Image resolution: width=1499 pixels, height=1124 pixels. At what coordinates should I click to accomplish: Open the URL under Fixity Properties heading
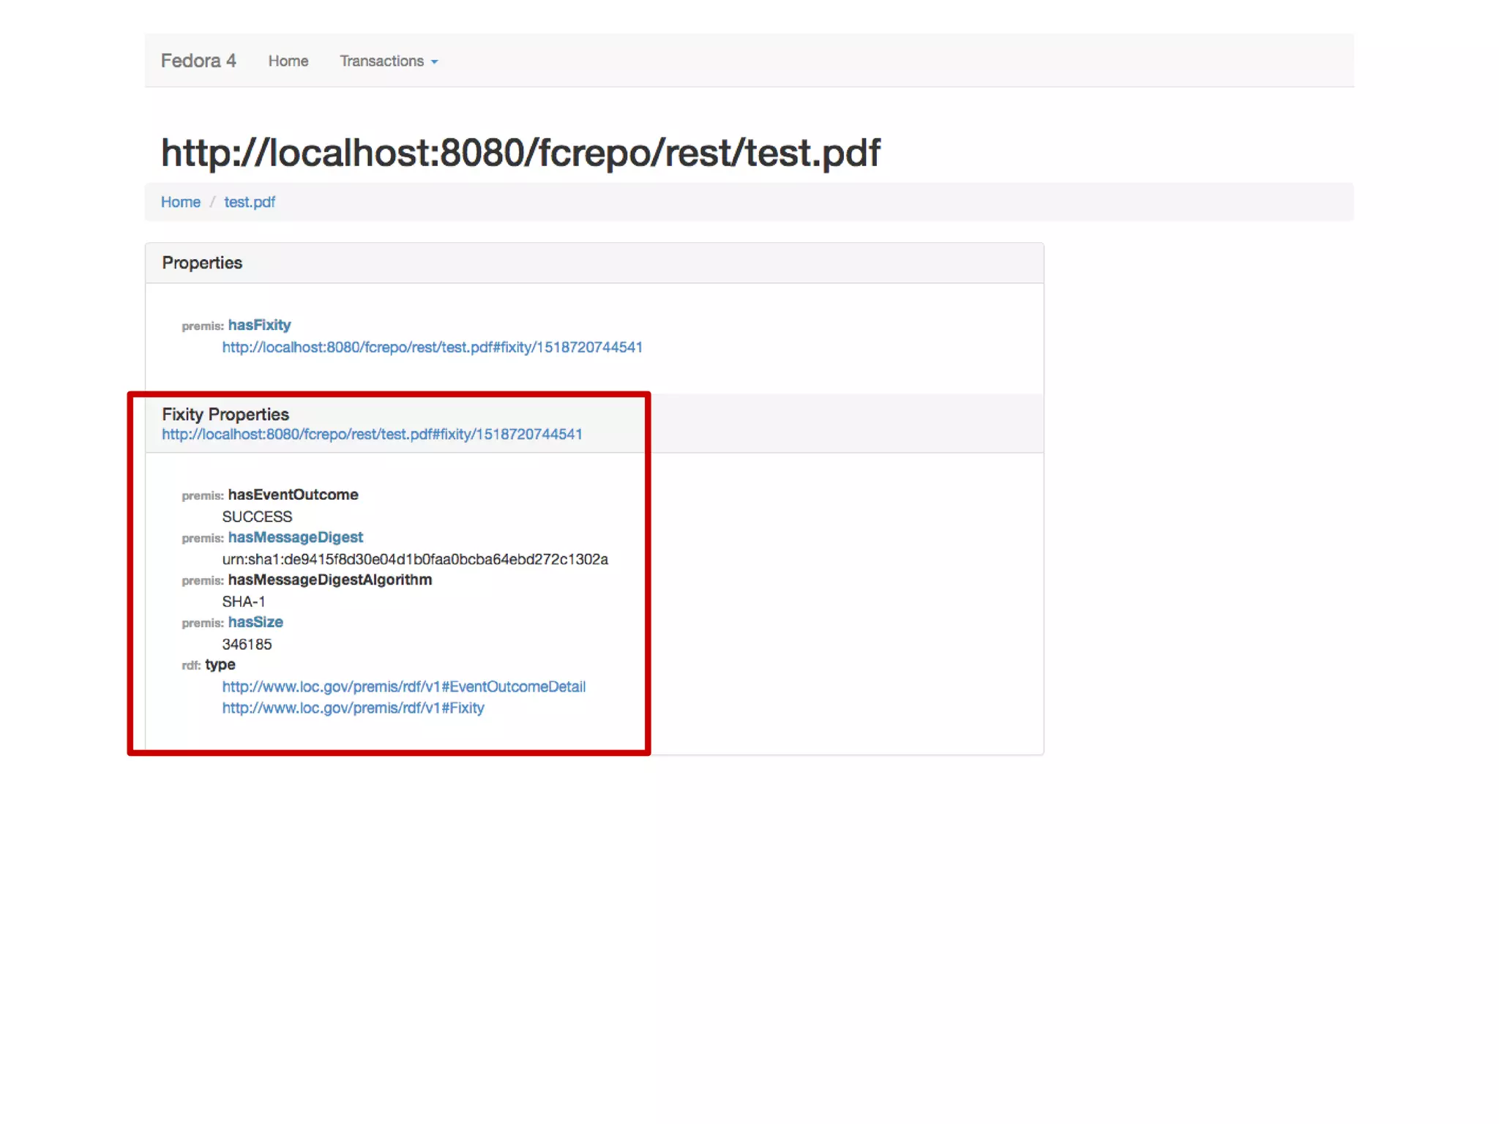(x=372, y=435)
